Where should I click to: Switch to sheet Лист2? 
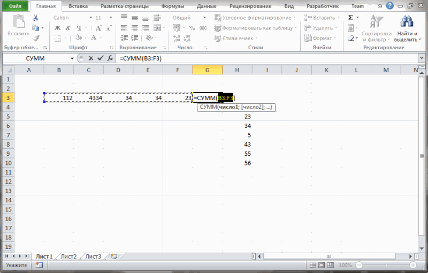pos(68,256)
